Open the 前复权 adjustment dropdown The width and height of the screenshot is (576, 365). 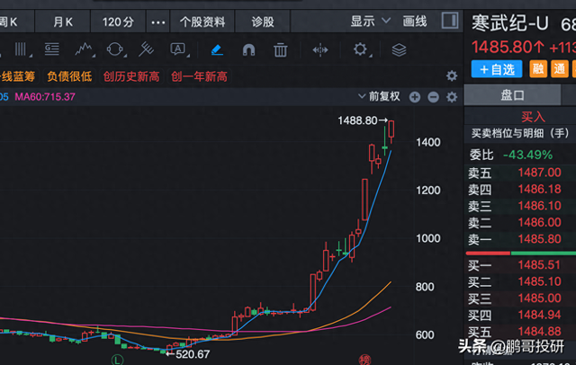pos(379,96)
